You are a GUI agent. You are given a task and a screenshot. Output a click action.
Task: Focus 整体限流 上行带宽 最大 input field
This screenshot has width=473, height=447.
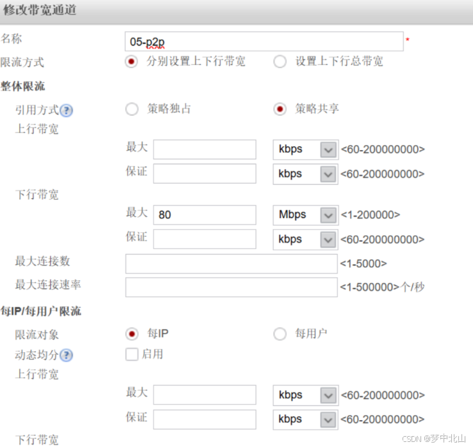coord(204,149)
